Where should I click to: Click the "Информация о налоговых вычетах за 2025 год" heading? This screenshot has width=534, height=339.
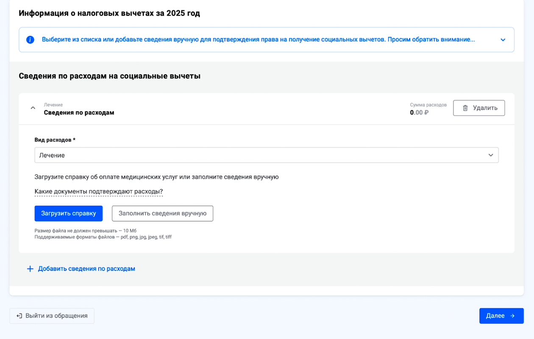click(109, 13)
